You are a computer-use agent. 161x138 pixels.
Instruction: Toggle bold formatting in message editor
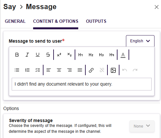click(17, 55)
